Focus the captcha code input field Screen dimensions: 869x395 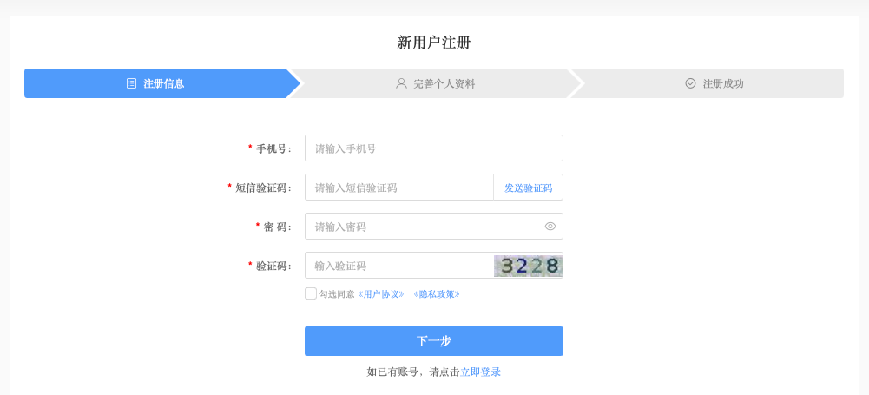tap(399, 266)
